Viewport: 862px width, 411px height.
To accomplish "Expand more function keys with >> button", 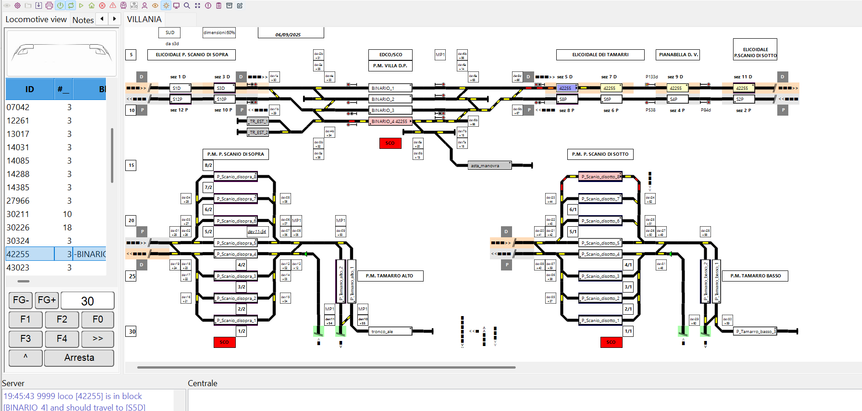I will click(98, 339).
